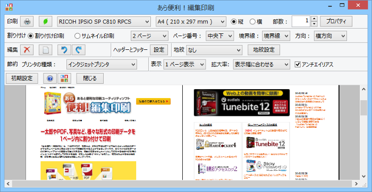Click the green leaf eco print icon

[45, 22]
